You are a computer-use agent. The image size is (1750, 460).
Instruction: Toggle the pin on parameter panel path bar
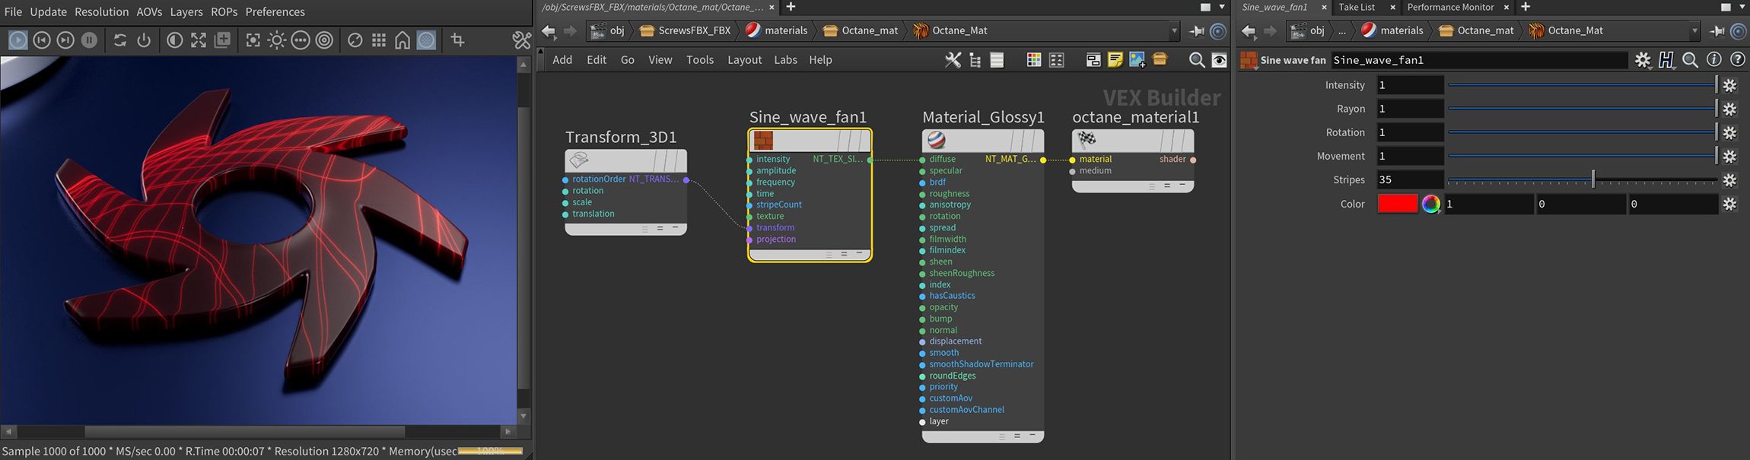1717,30
